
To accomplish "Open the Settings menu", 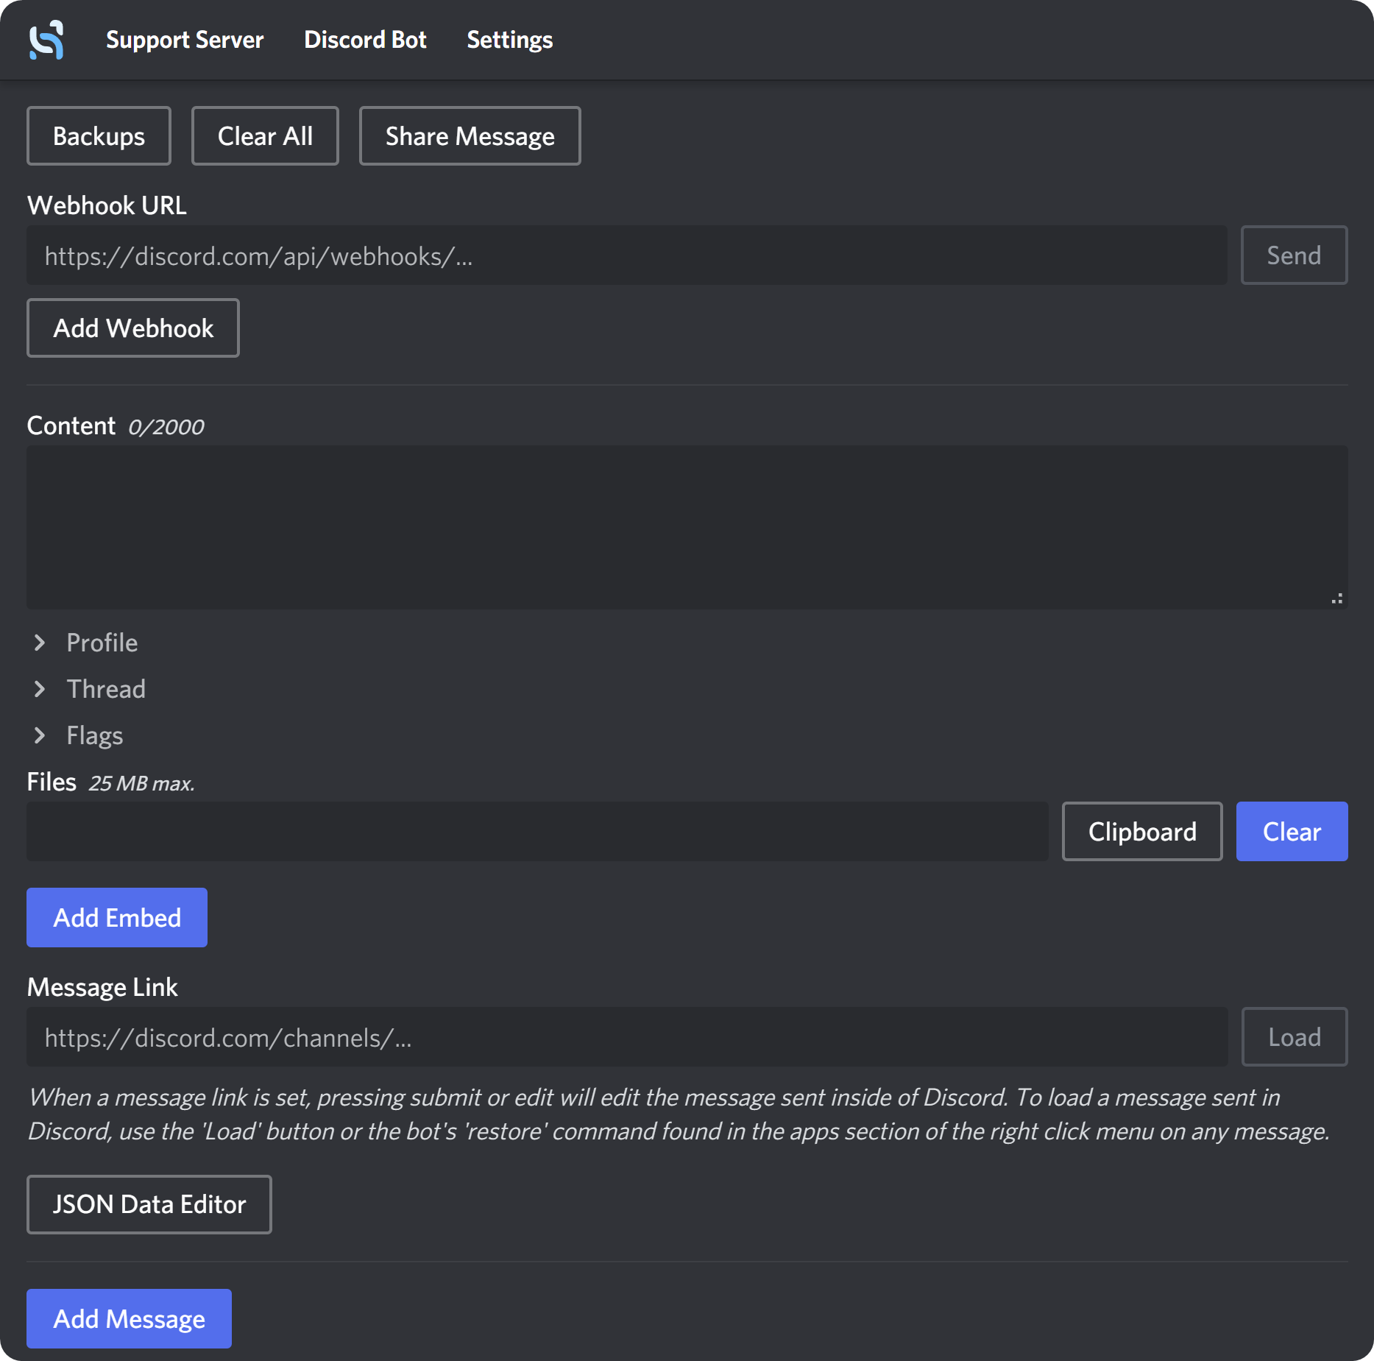I will (x=509, y=40).
